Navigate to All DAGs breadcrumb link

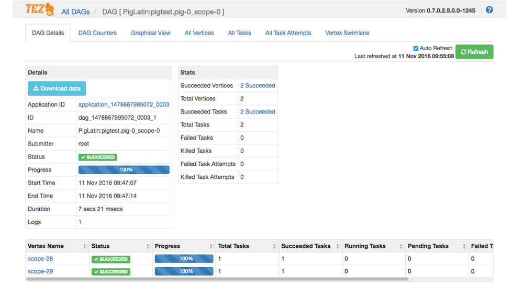coord(75,12)
